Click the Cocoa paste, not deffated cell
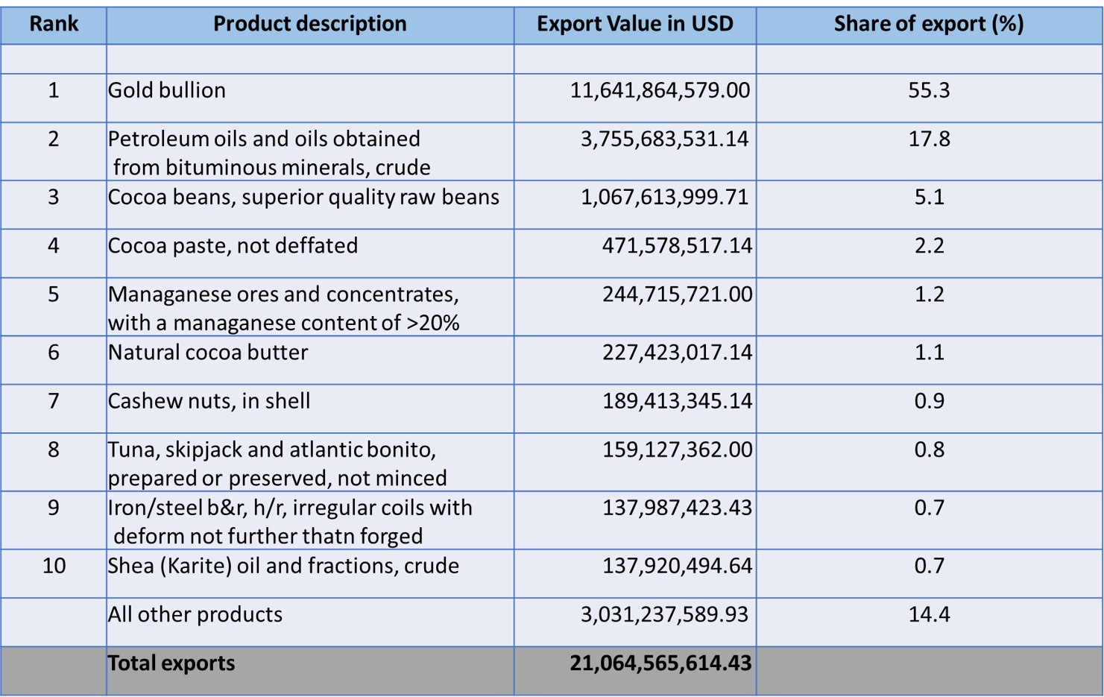Screen dimensions: 1104x697 click(x=233, y=246)
